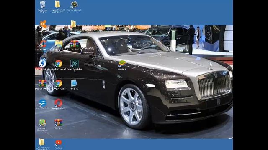Launch the OpenOffice seagull icon
Screen dimensions: 268x150
tap(42, 103)
